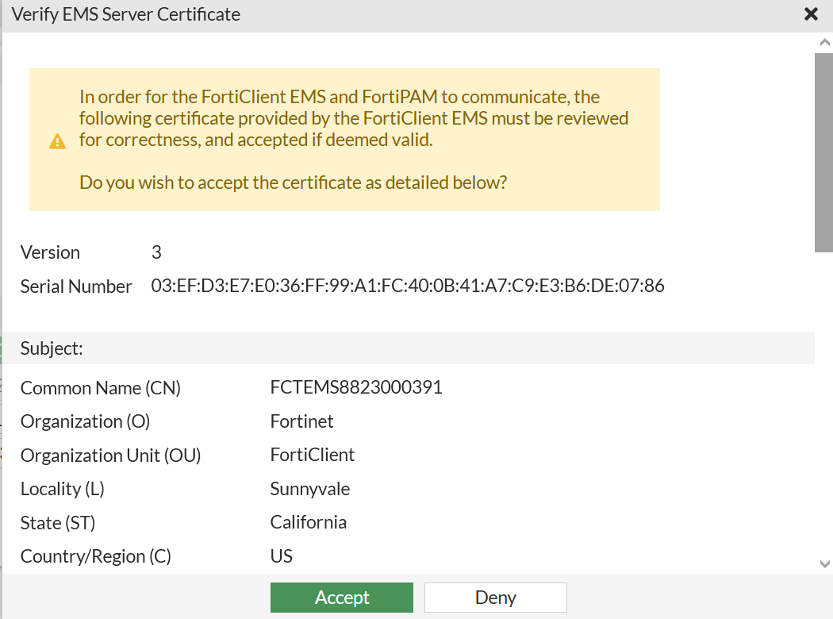Click the X to dismiss the certificate dialog

point(811,13)
